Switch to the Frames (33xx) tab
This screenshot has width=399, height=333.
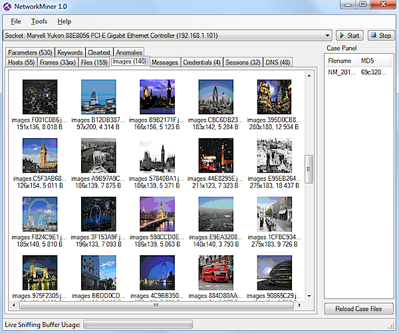(58, 62)
